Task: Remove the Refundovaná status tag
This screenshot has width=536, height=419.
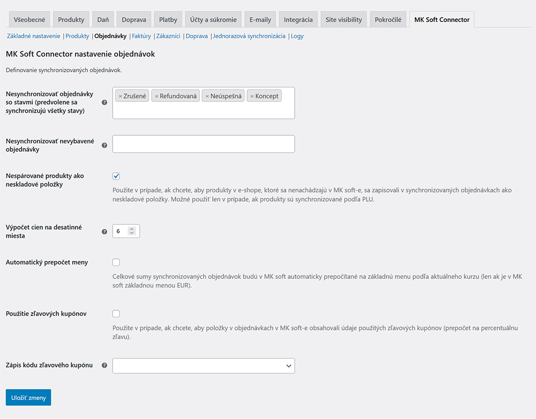Action: pyautogui.click(x=157, y=97)
